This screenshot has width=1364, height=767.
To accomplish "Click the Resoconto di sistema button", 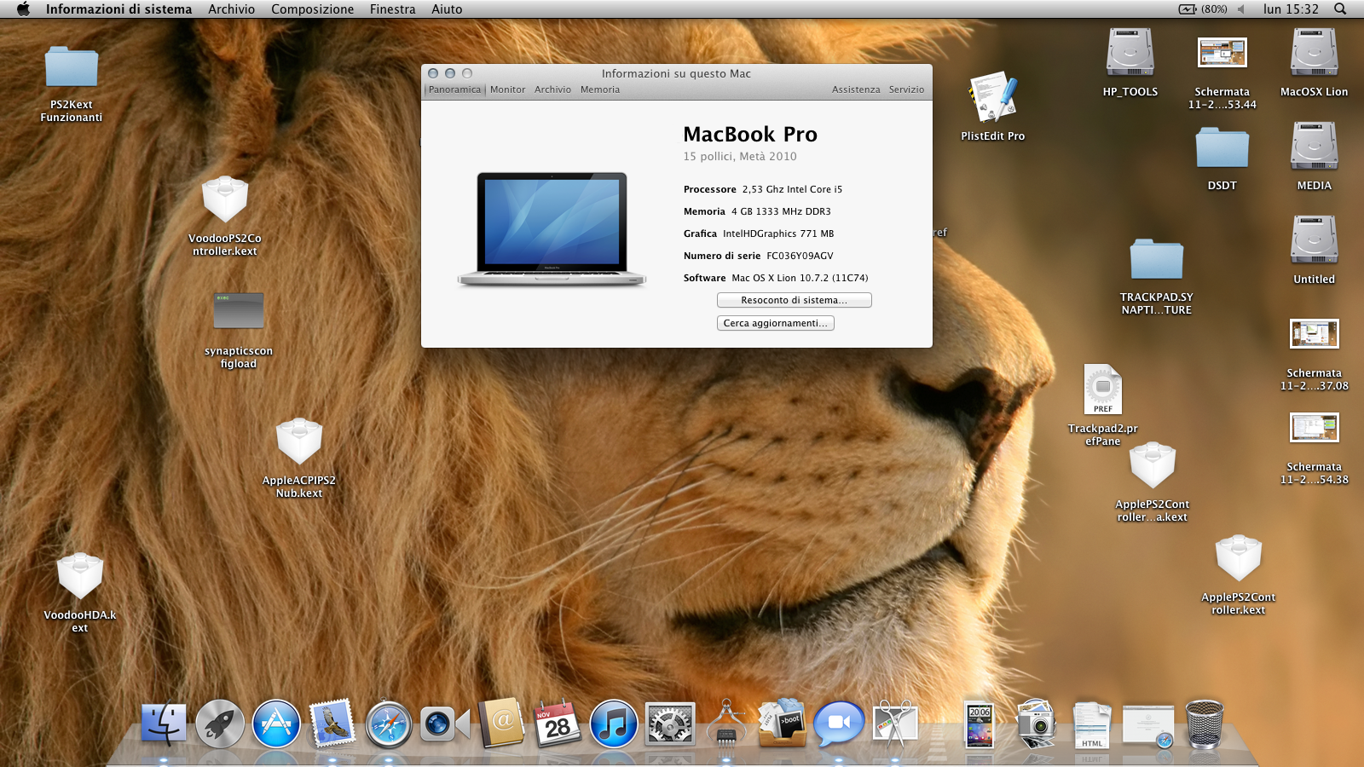I will click(x=794, y=300).
